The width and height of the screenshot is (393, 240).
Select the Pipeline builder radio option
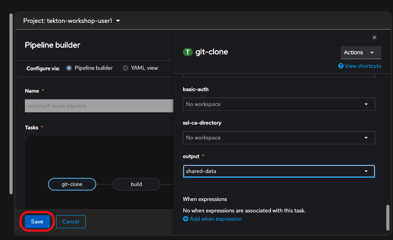[x=69, y=68]
